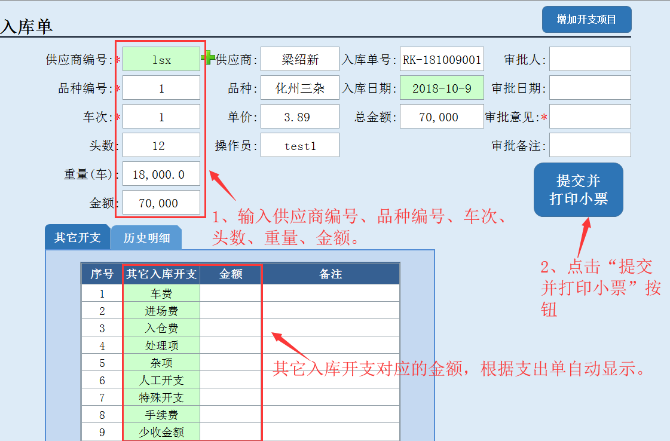Screen dimensions: 670x441
Task: Click the 总金额 field showing 70,000
Action: click(442, 117)
